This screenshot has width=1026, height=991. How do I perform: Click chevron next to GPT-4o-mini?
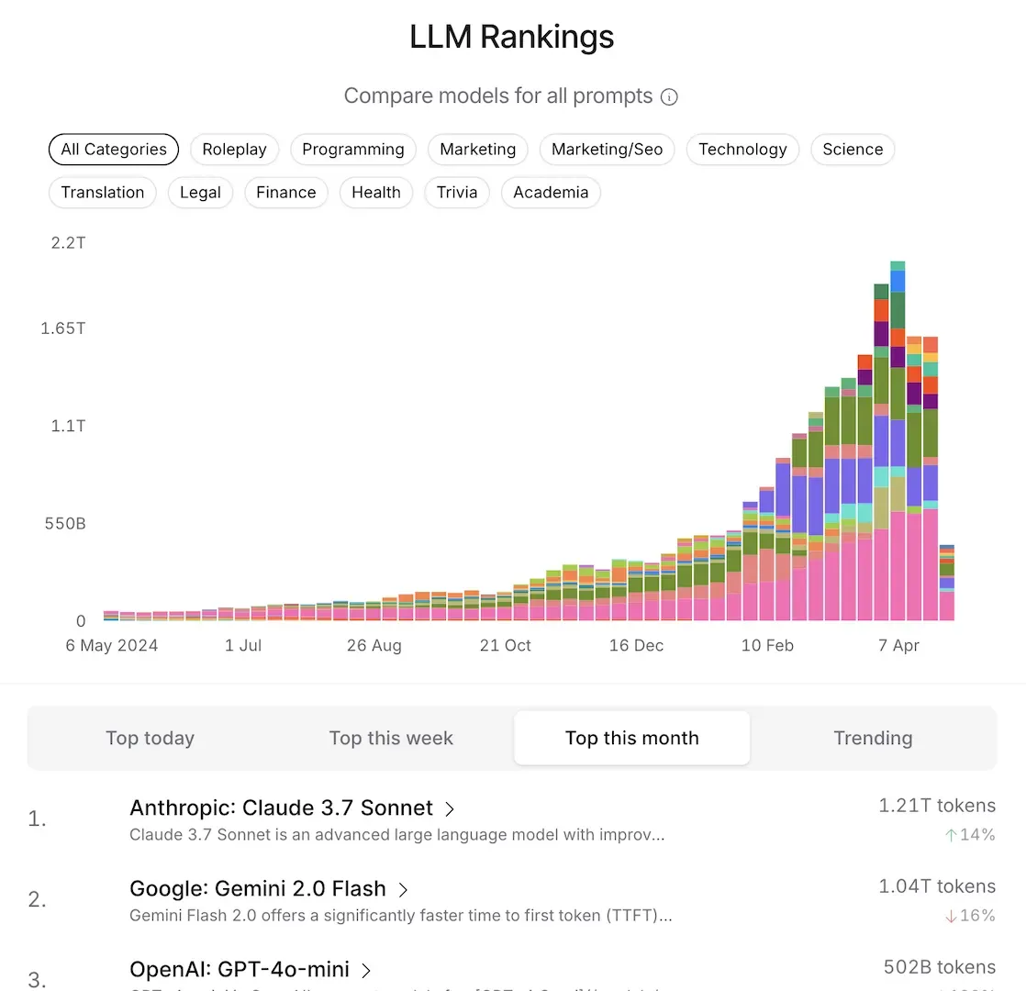(366, 971)
